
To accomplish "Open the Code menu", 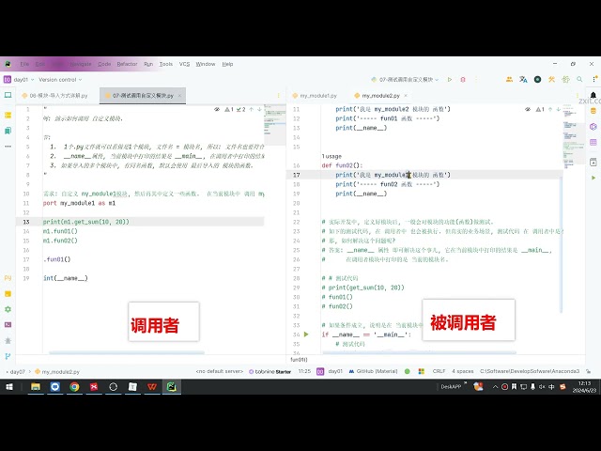I will (x=104, y=64).
